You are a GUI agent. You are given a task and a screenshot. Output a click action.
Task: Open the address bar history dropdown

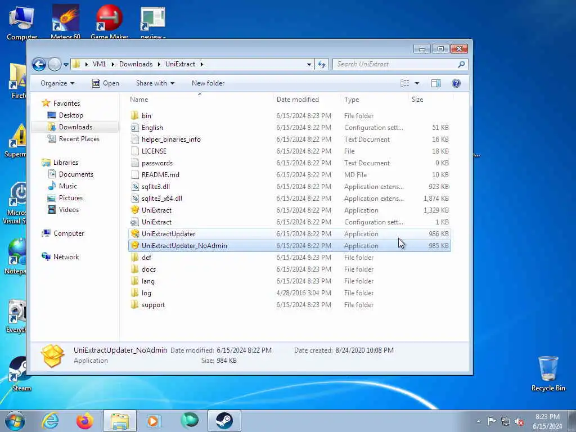(309, 64)
